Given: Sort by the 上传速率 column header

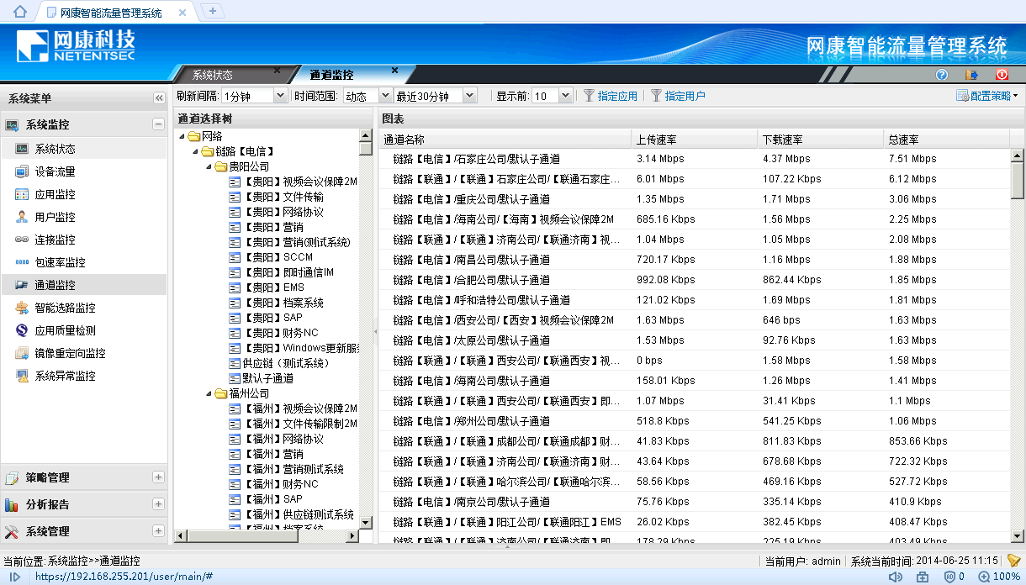Looking at the screenshot, I should (656, 139).
